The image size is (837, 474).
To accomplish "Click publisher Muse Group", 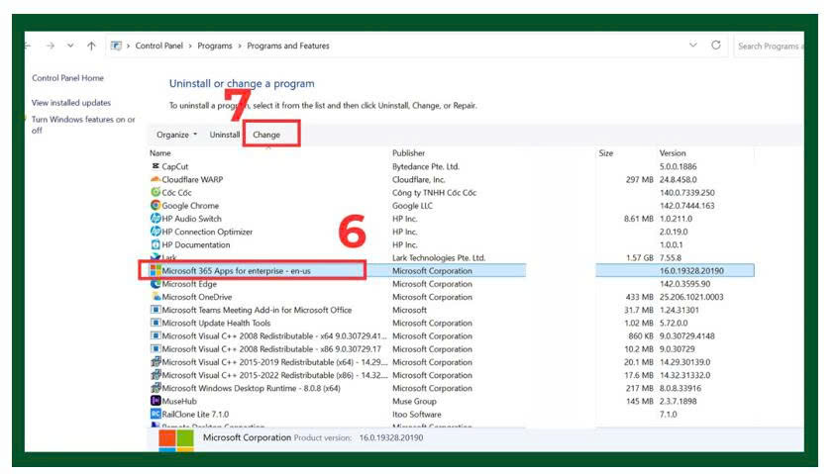I will pos(414,401).
